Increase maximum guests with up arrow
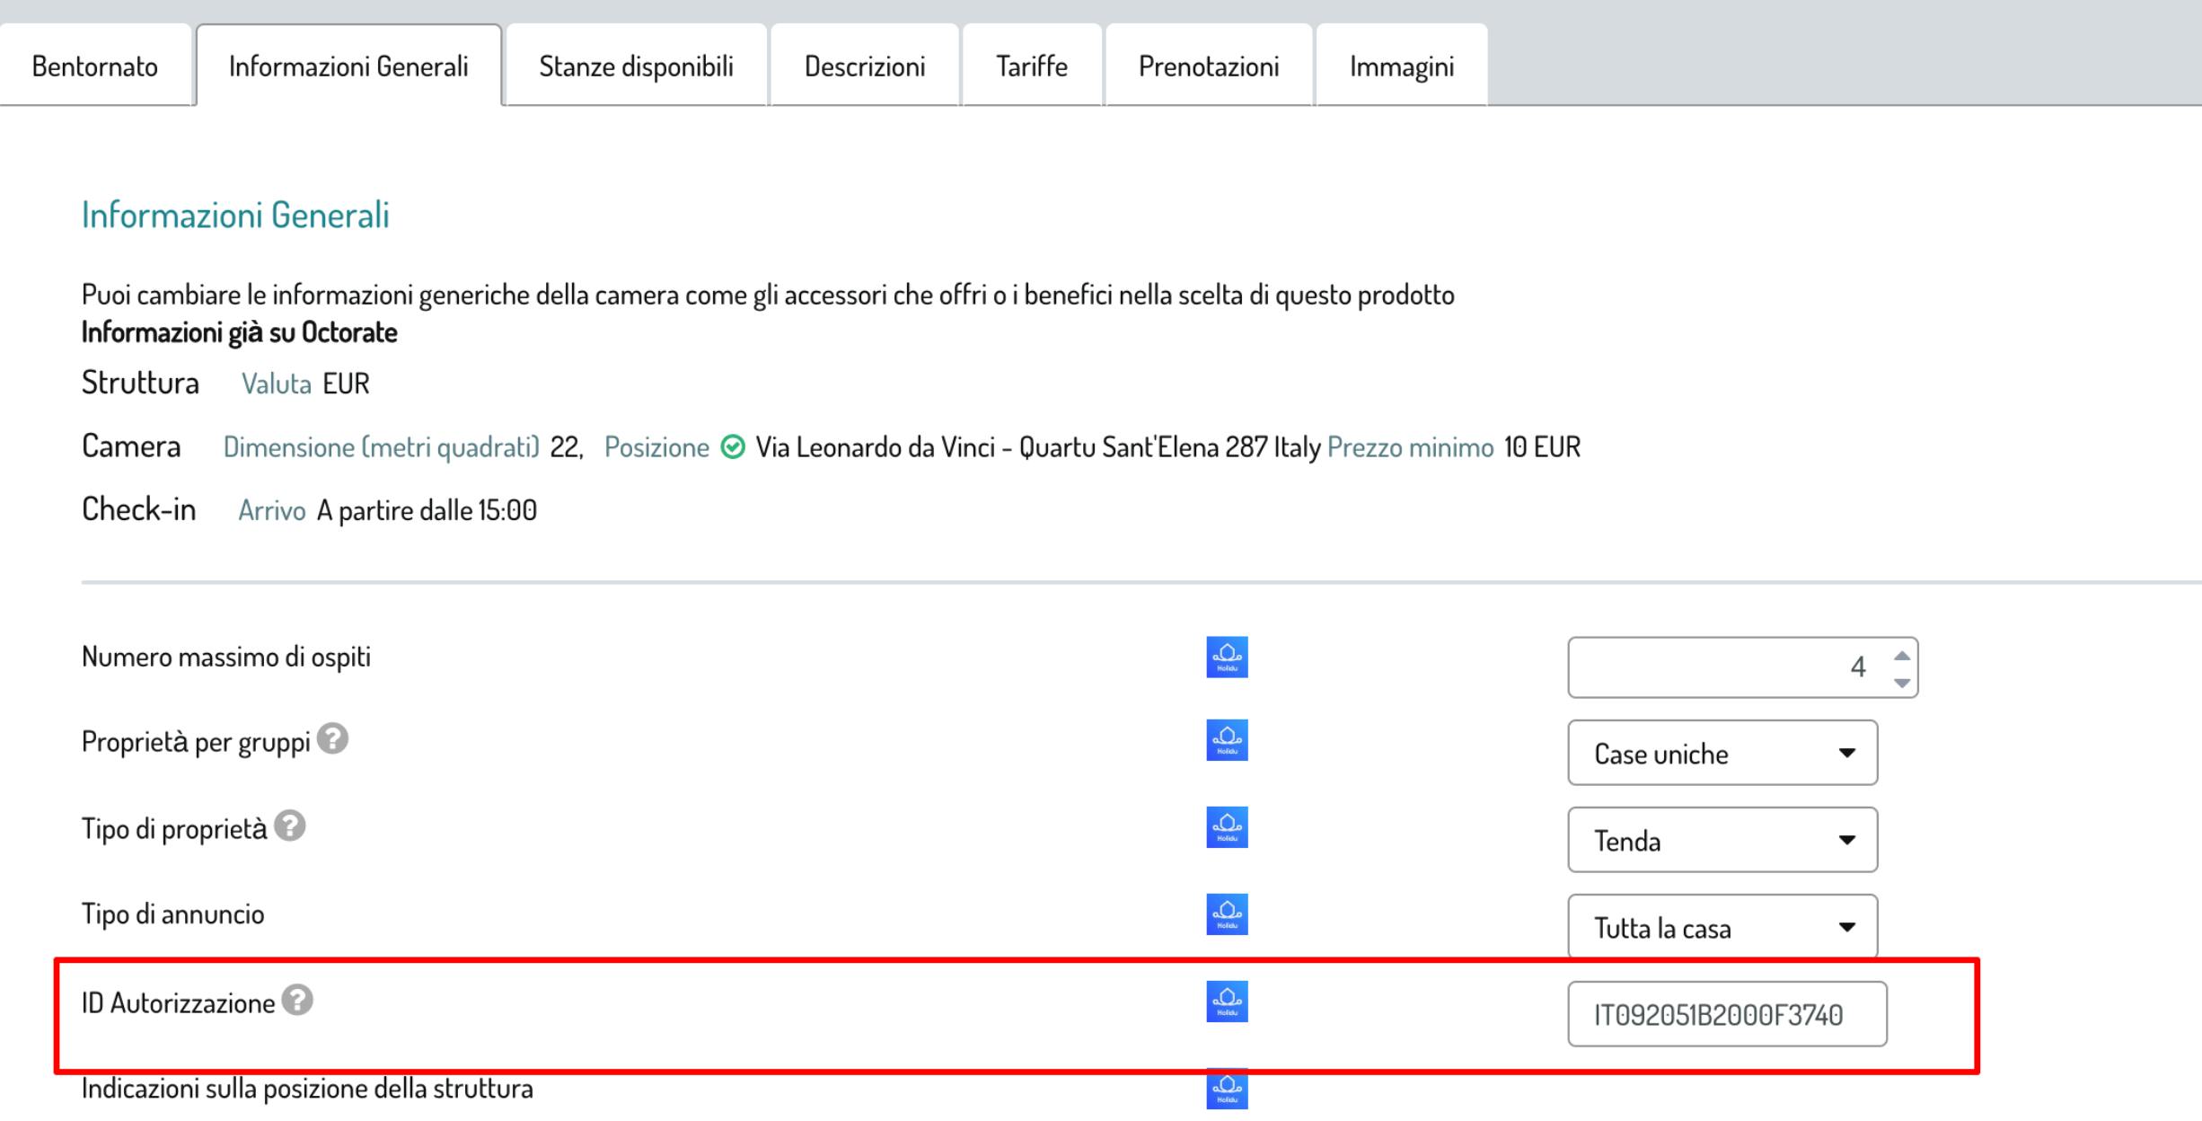Viewport: 2202px width, 1121px height. [1901, 655]
